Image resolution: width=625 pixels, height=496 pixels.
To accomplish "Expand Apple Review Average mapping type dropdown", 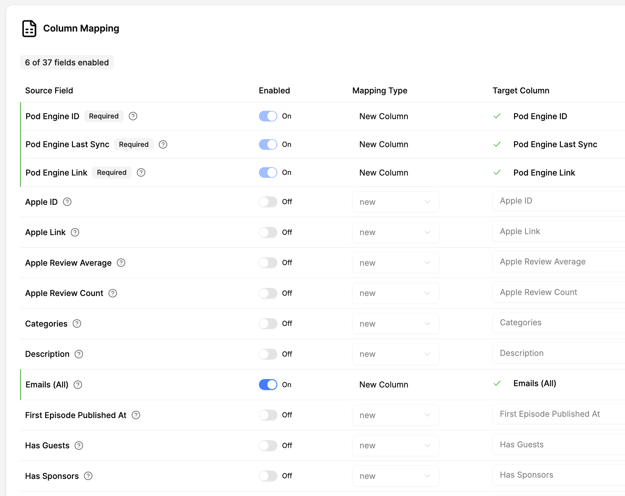I will point(395,263).
